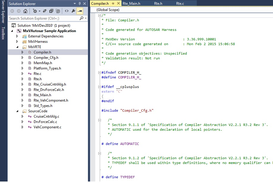Click the MxVHarness folder icon

[x=24, y=42]
